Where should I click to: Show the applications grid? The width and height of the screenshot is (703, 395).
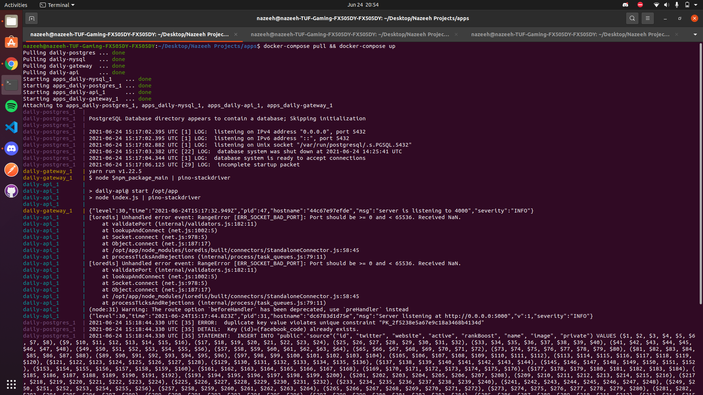(x=11, y=384)
